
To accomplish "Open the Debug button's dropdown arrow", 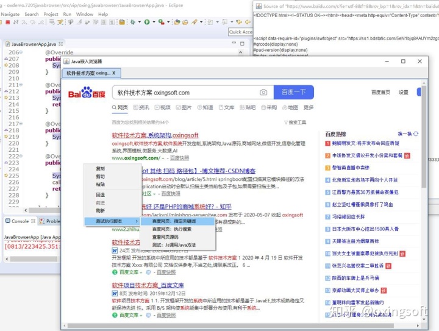I will pos(140,22).
